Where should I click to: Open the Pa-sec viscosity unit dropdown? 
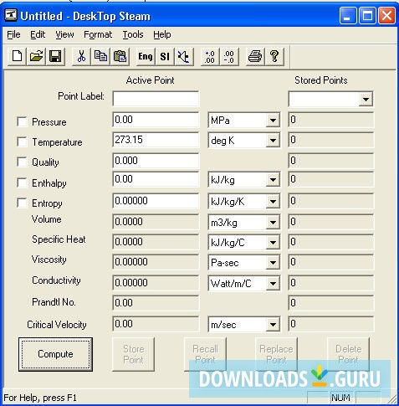tap(273, 263)
